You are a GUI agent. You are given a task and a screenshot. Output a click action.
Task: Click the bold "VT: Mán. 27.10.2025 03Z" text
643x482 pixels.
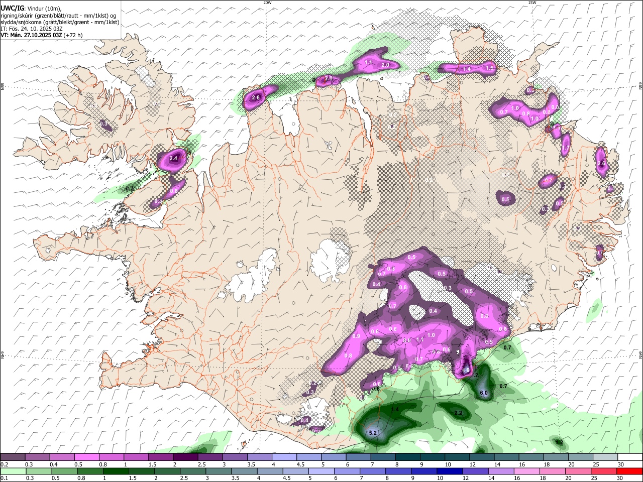pyautogui.click(x=31, y=35)
